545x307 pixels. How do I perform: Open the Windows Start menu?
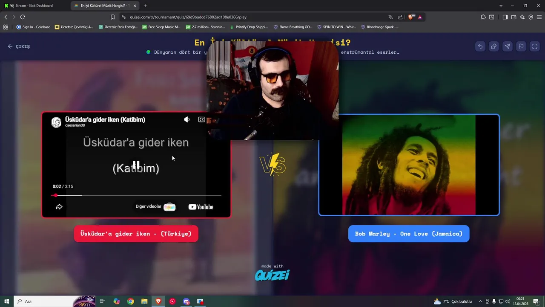pyautogui.click(x=6, y=301)
